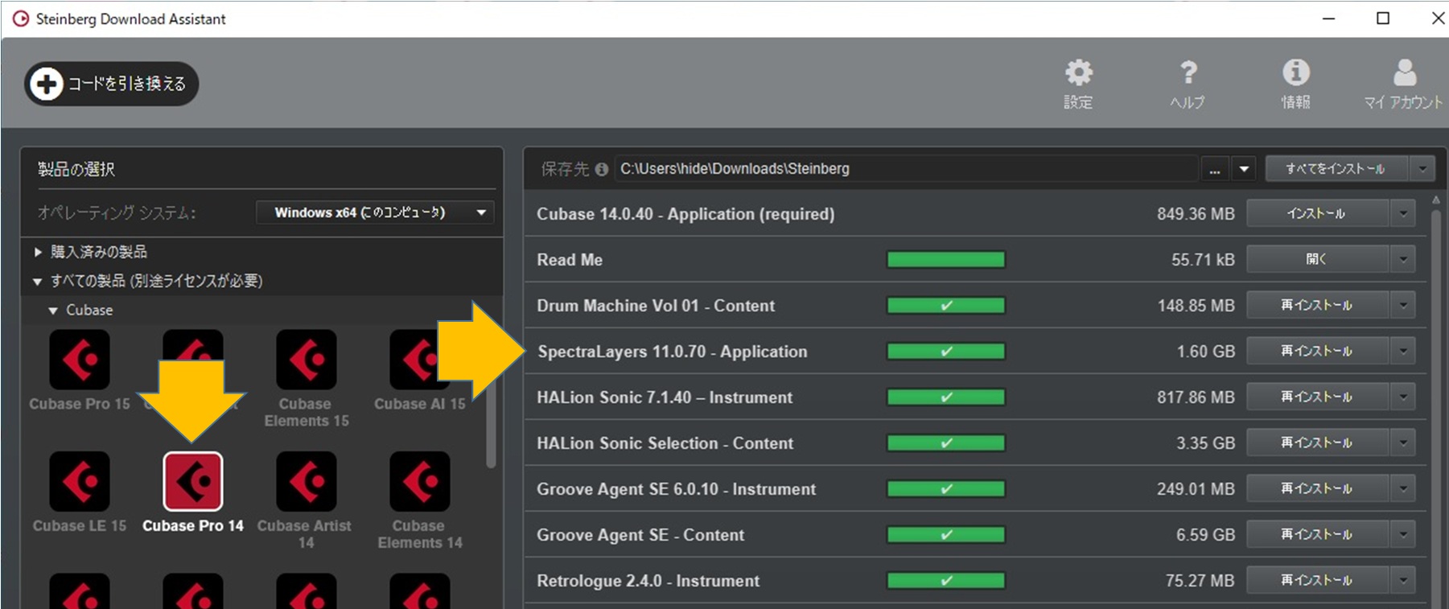Collapse the すべての製品 tree section
The height and width of the screenshot is (609, 1449).
37,282
